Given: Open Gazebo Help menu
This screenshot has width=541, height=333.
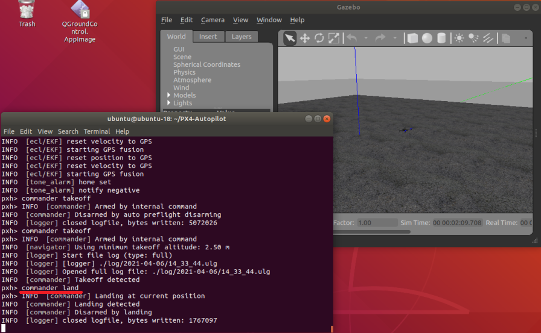Looking at the screenshot, I should [x=297, y=20].
